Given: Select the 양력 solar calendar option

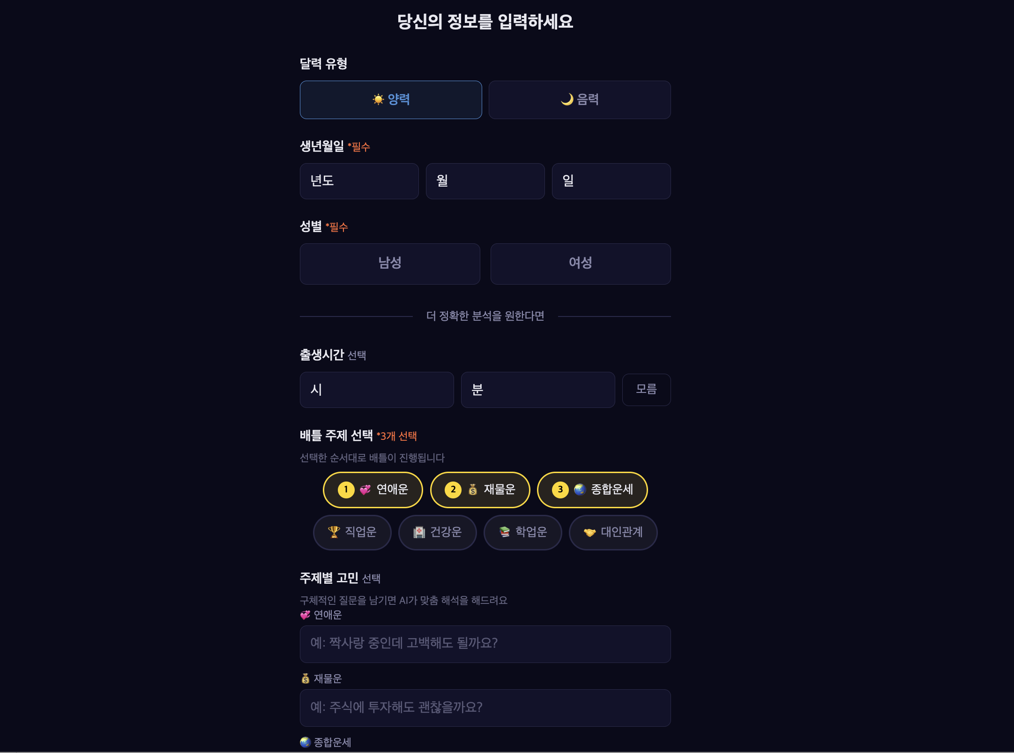Looking at the screenshot, I should 391,100.
